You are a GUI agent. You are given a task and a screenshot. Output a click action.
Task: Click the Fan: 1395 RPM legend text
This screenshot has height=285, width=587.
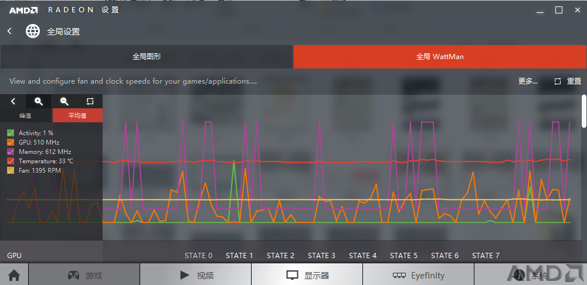(x=40, y=170)
